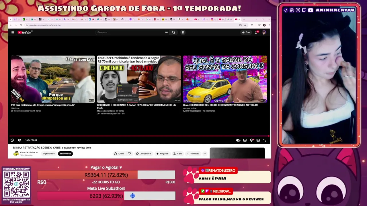
Task: Click the youtube.com address bar
Action: (132, 25)
